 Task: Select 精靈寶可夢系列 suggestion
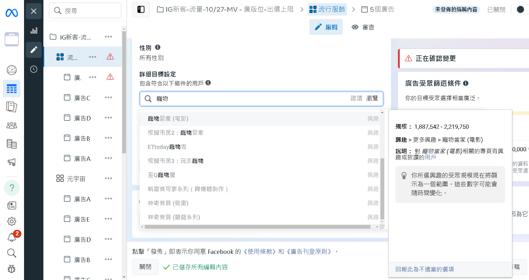[260, 189]
